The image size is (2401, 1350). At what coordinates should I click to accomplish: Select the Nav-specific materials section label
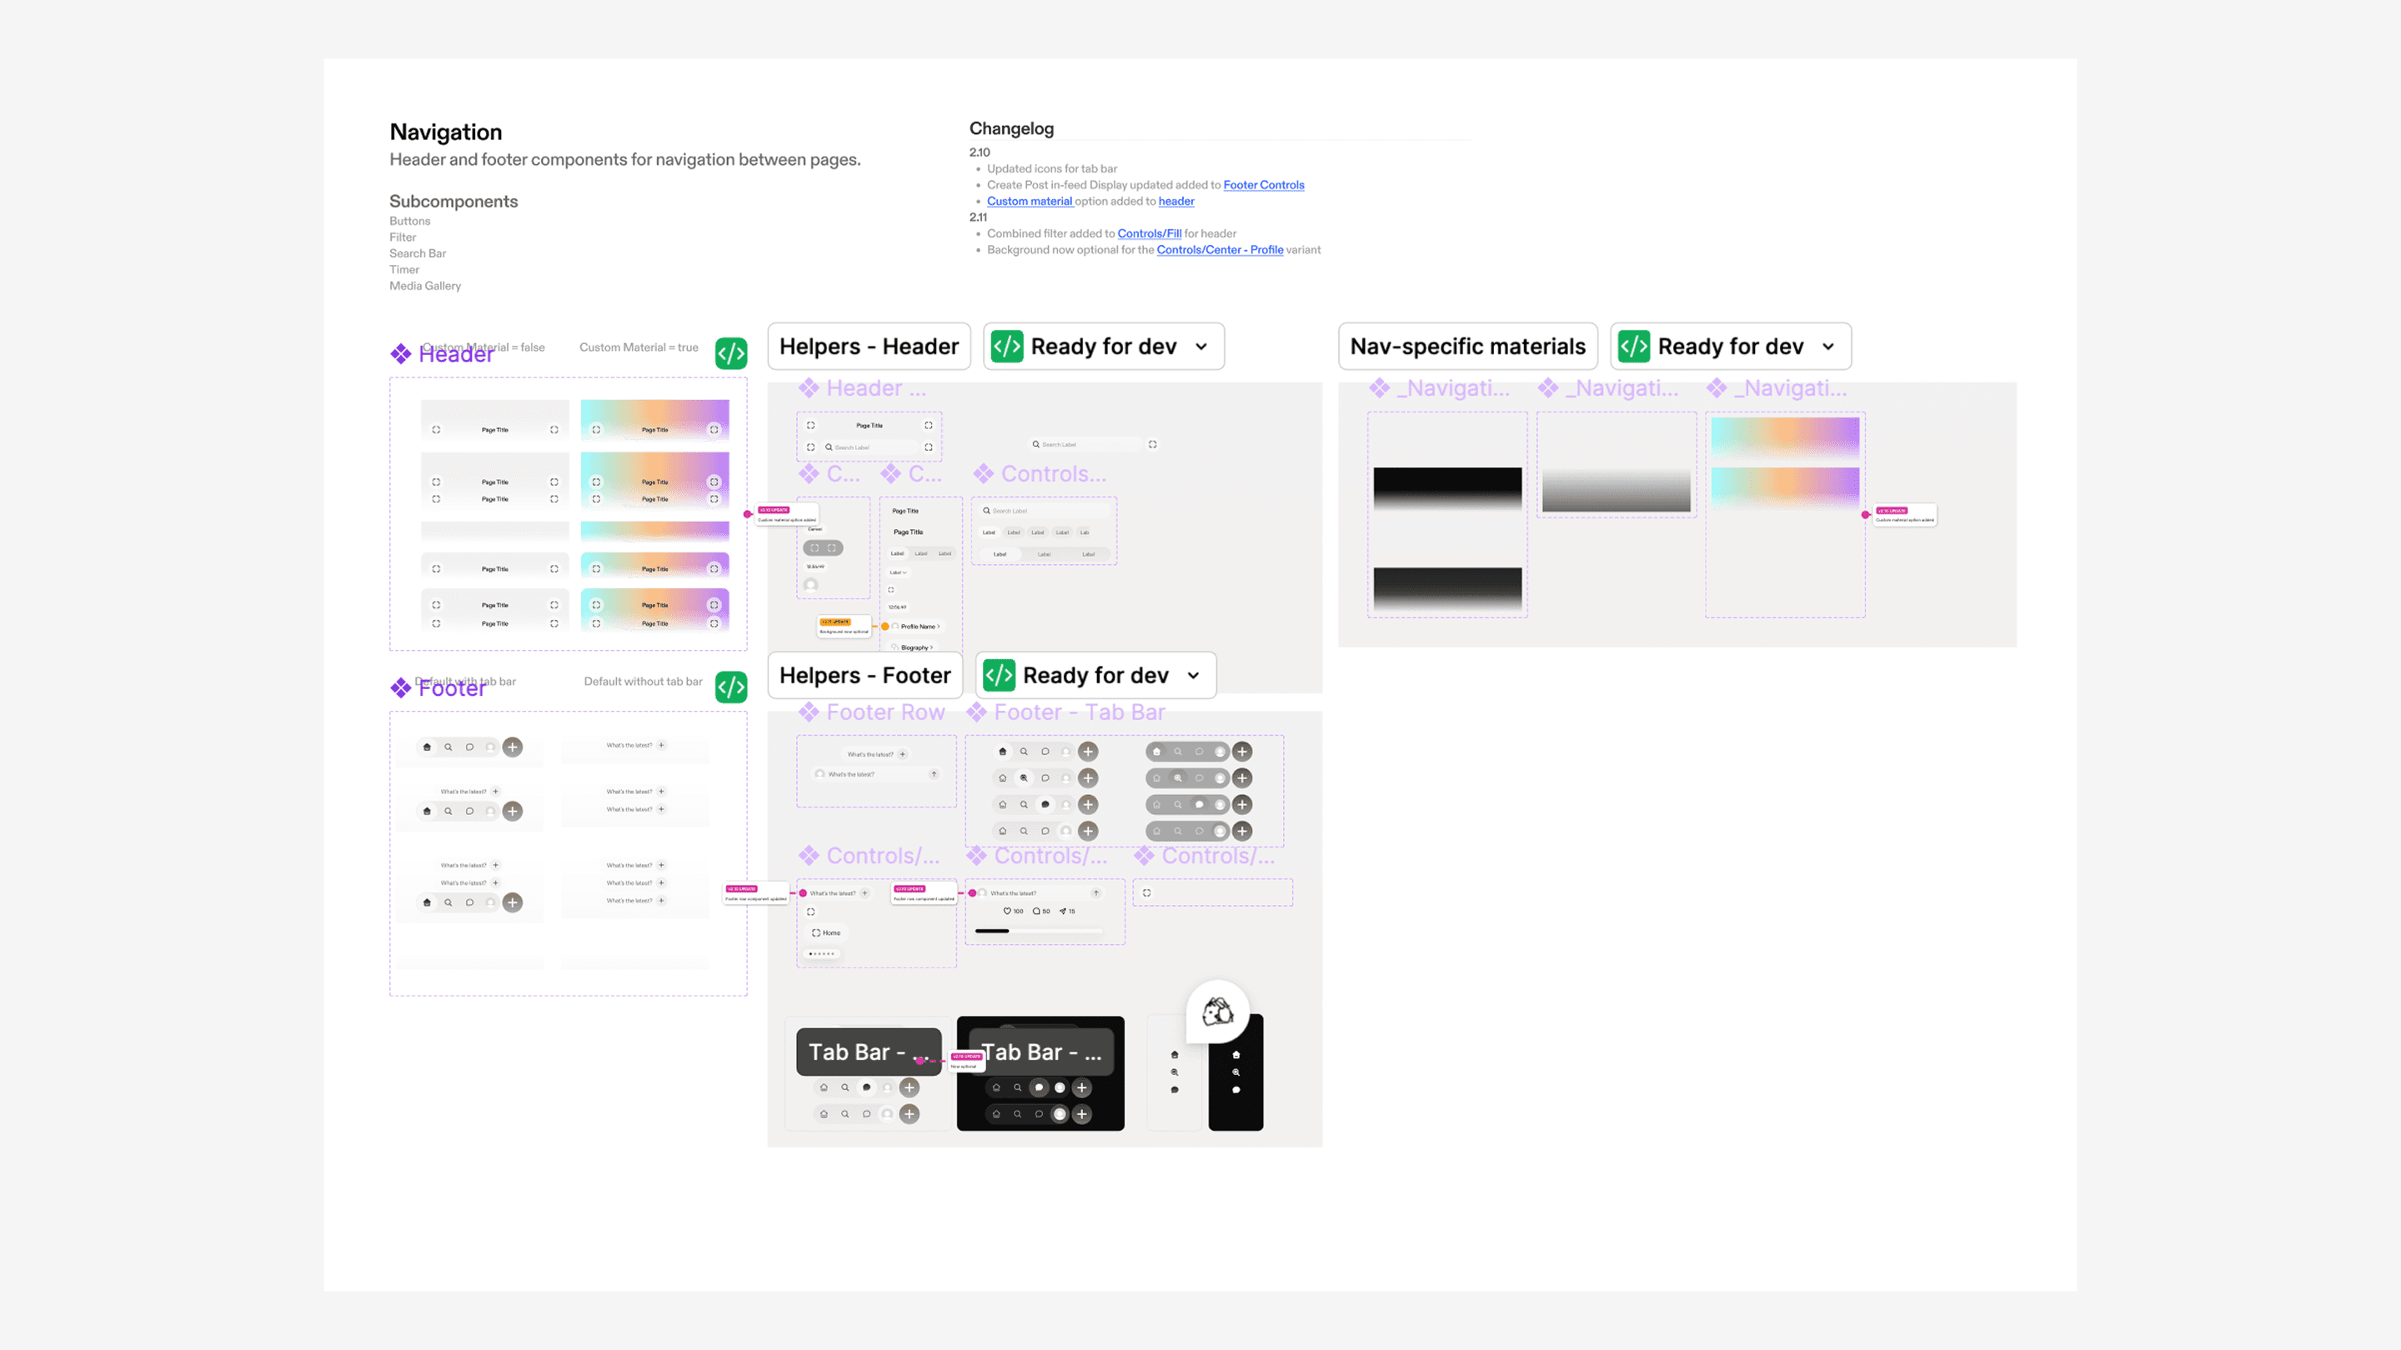[1467, 347]
